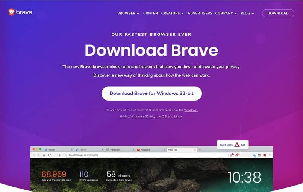Click the Our Fastest Browser Ever text
The width and height of the screenshot is (303, 192).
[x=151, y=35]
